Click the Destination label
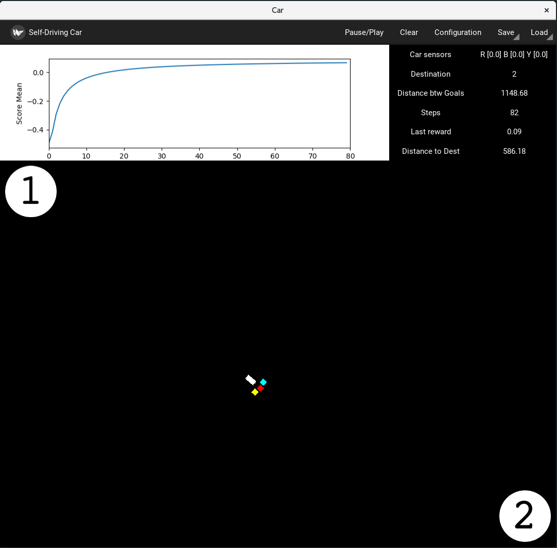The image size is (557, 548). click(430, 74)
